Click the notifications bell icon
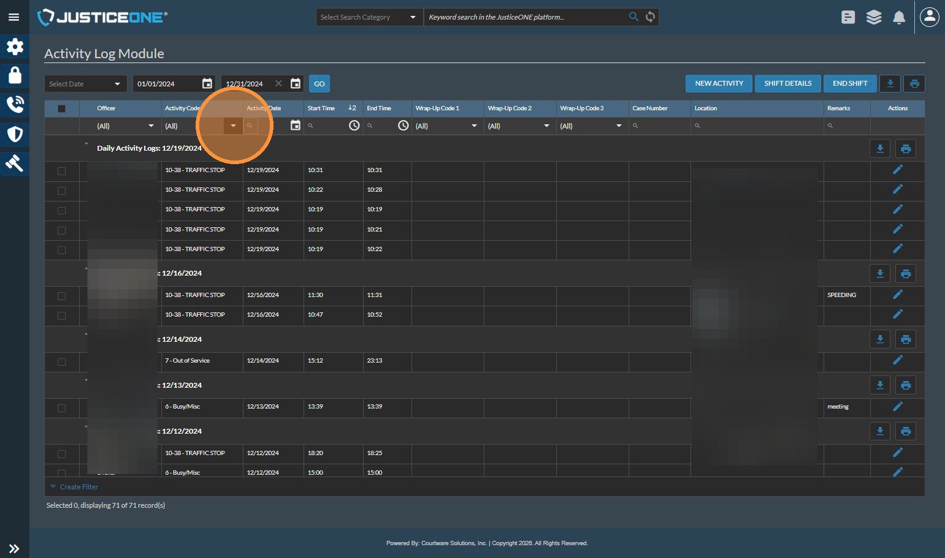 (899, 17)
